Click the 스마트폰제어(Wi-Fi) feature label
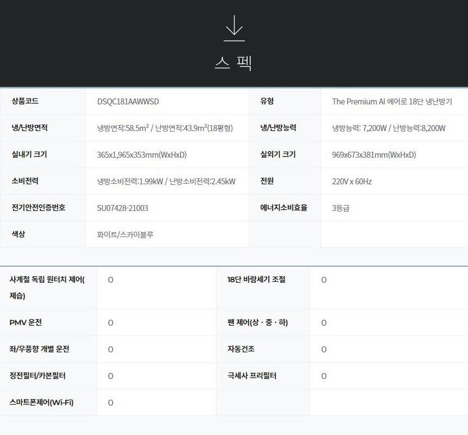This screenshot has width=468, height=435. coord(41,402)
